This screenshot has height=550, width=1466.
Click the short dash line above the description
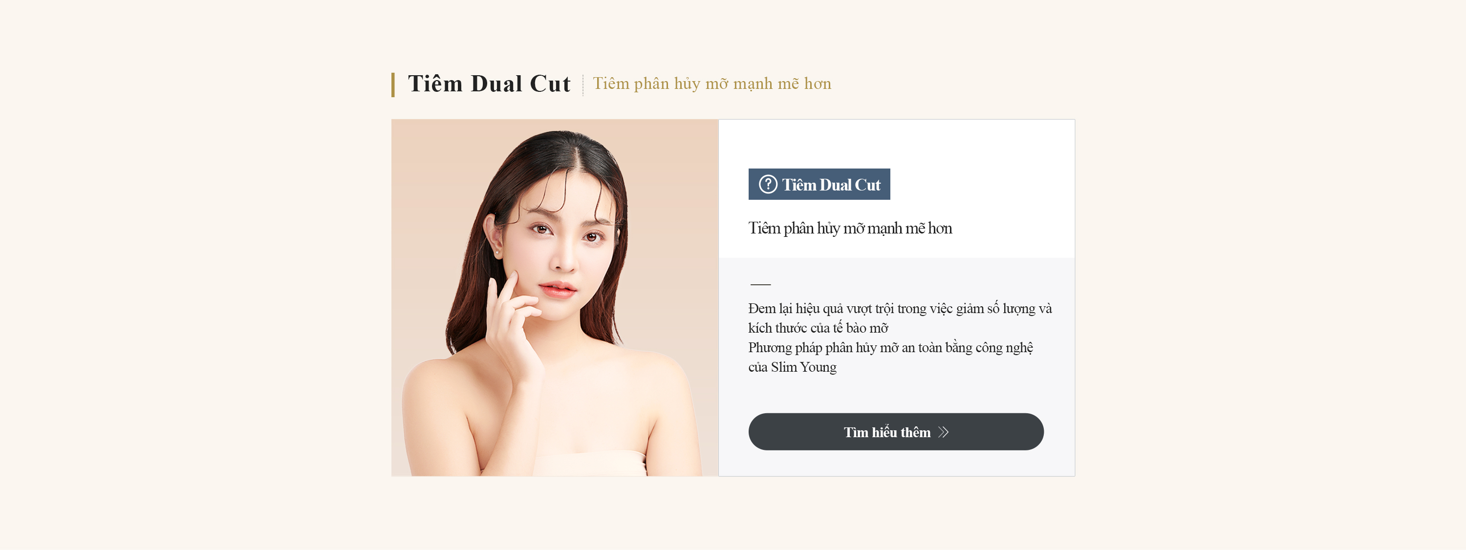[x=760, y=284]
